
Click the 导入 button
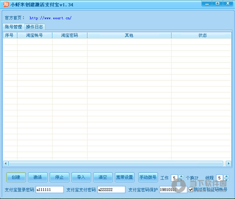pyautogui.click(x=81, y=177)
